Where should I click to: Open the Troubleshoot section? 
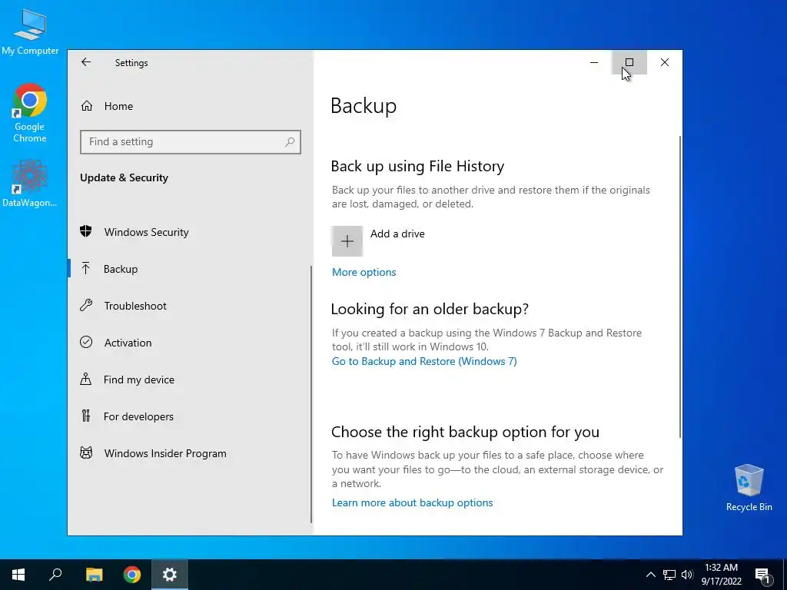[x=191, y=306]
